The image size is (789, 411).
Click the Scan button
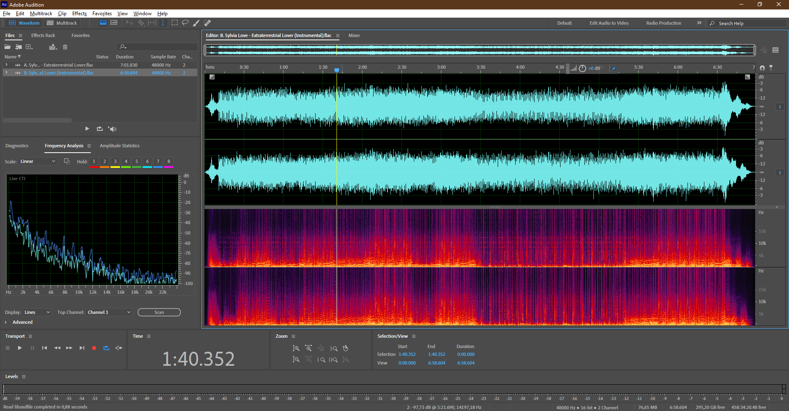point(159,312)
